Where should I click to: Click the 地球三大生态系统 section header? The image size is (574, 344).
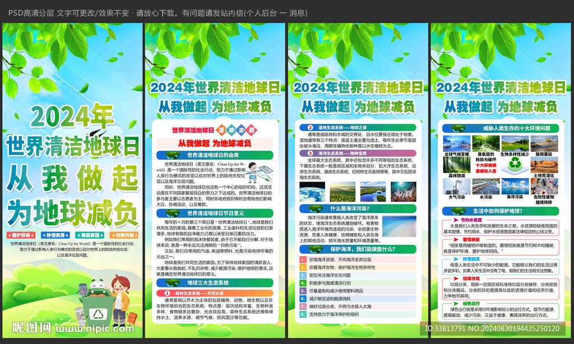(x=215, y=283)
